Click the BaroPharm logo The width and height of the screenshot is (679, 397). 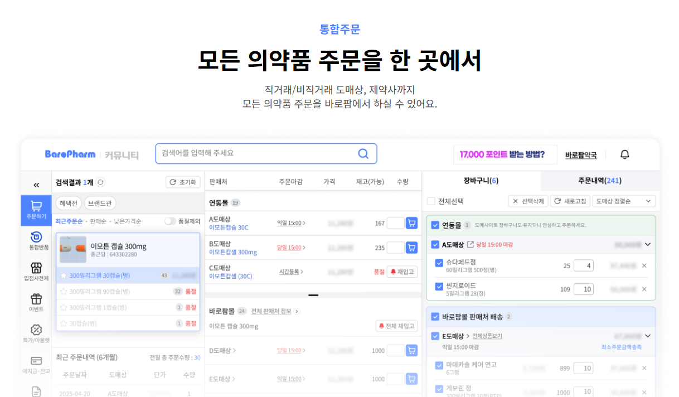pyautogui.click(x=70, y=154)
